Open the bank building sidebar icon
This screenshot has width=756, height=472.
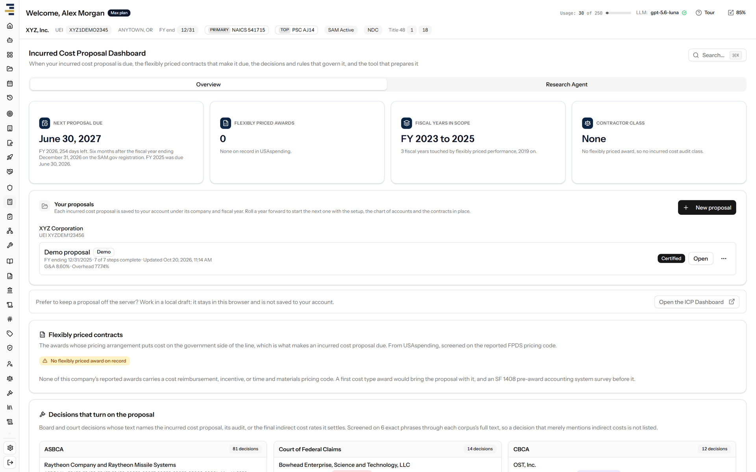tap(10, 290)
